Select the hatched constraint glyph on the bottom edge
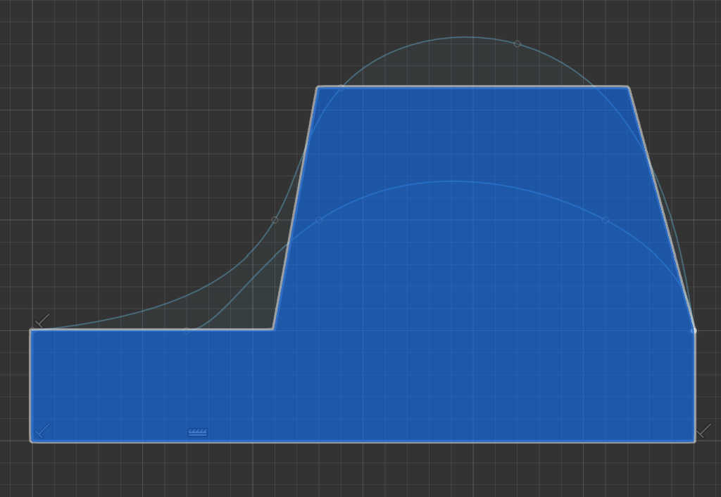This screenshot has width=721, height=497. 198,432
